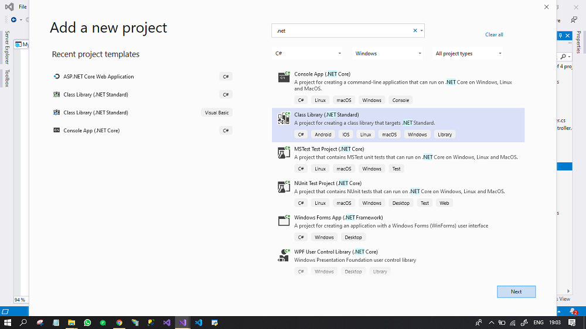Click the Wi-Fi network tray icon
The height and width of the screenshot is (329, 586).
[512, 323]
